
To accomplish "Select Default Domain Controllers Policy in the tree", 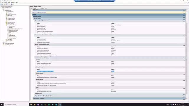I will click(15, 29).
